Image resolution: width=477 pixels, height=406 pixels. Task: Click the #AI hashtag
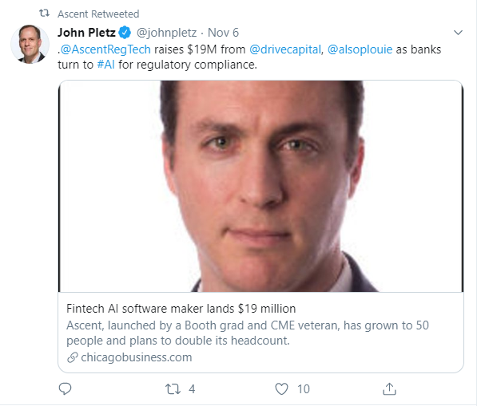click(105, 65)
